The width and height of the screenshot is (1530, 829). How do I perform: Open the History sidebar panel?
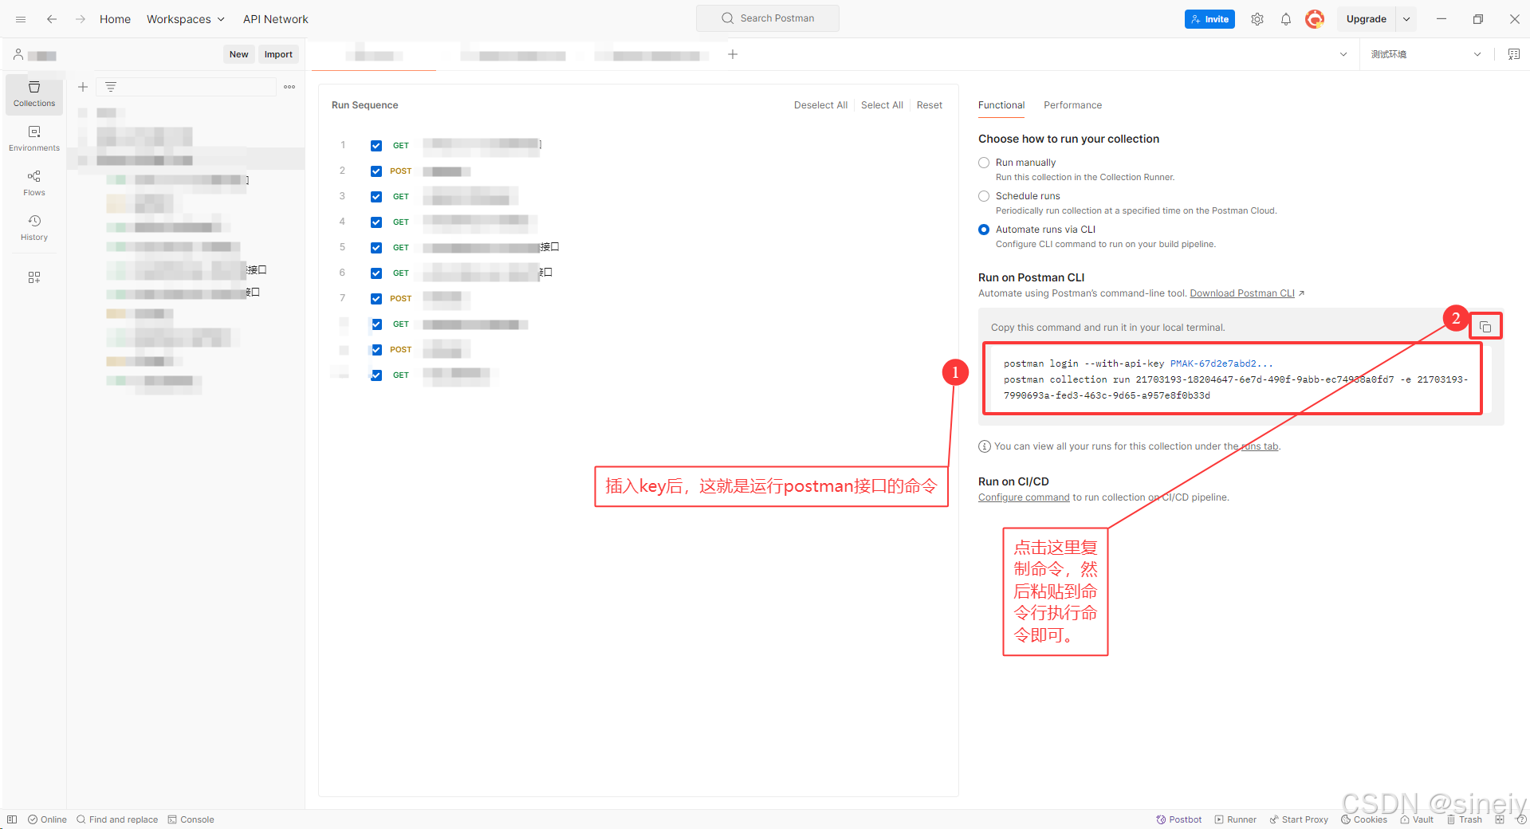coord(34,228)
